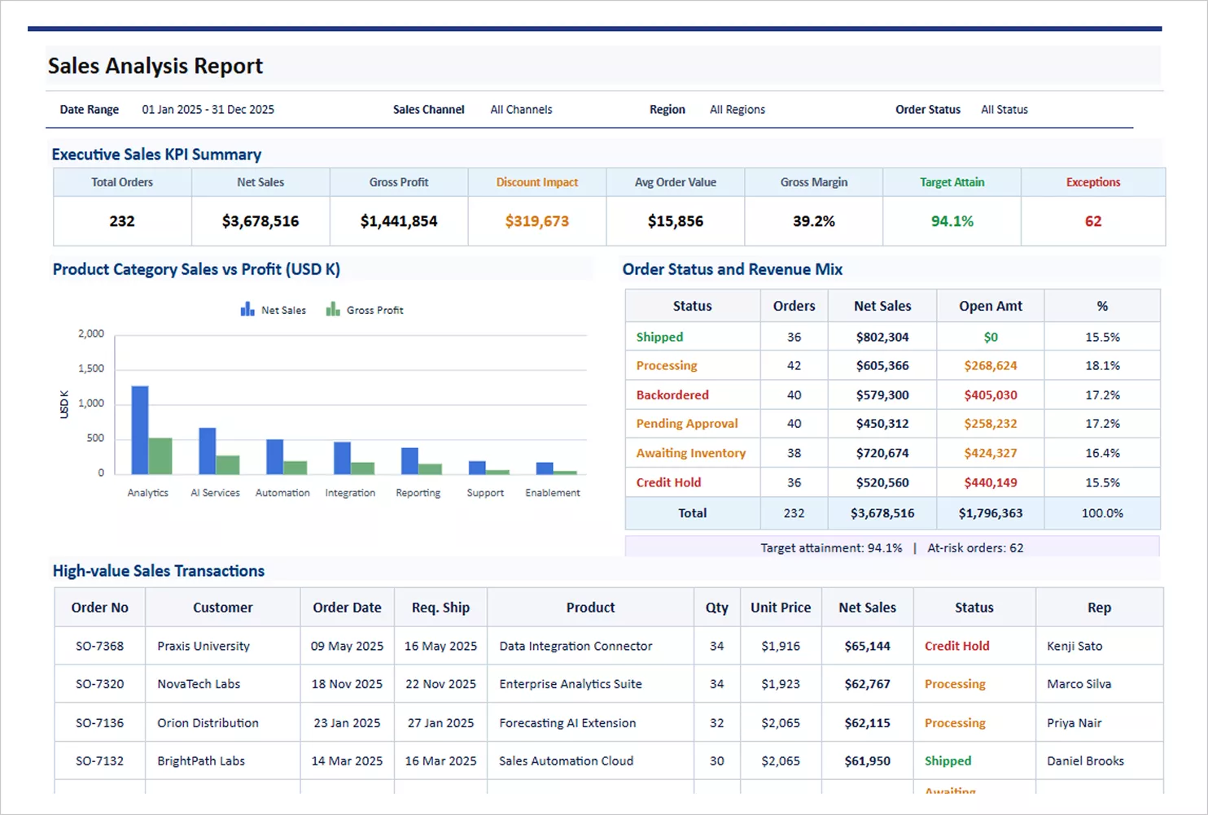The image size is (1208, 815).
Task: Click the 100.0% total percentage
Action: [x=1102, y=513]
